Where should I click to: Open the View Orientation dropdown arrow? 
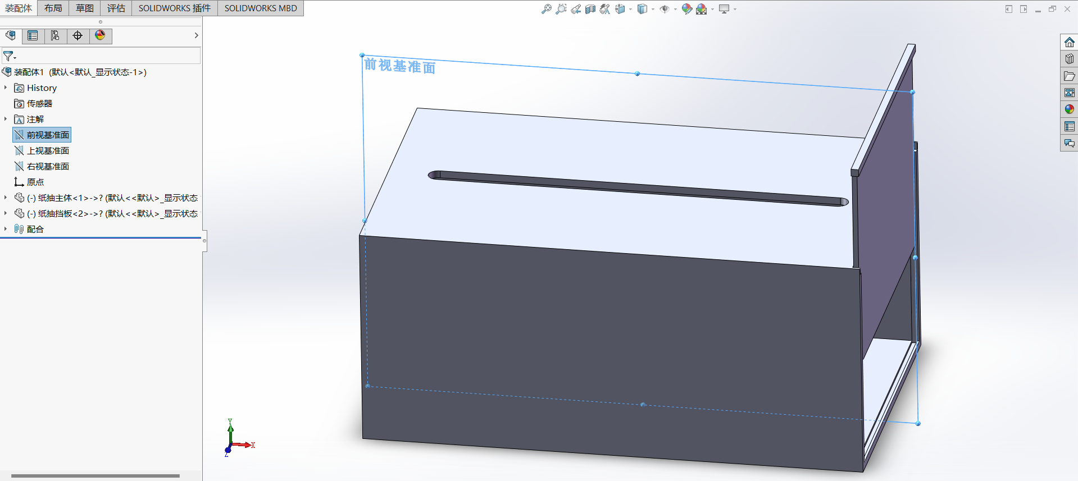(x=630, y=9)
